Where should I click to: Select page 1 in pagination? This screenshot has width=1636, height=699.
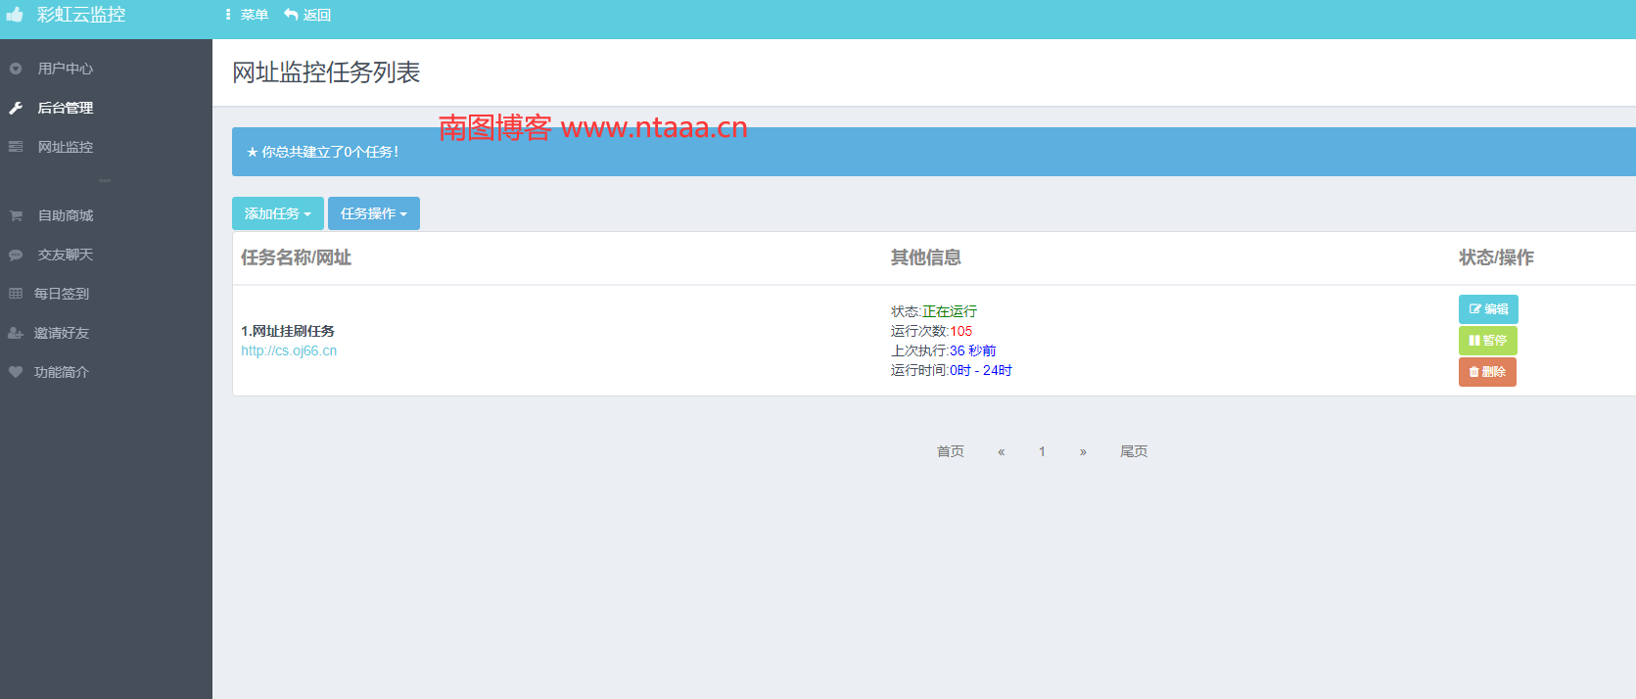pos(1042,451)
